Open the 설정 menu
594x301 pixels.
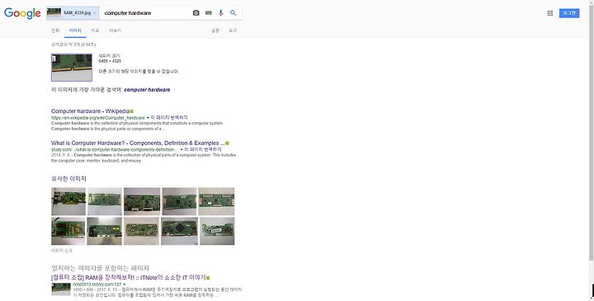point(215,31)
